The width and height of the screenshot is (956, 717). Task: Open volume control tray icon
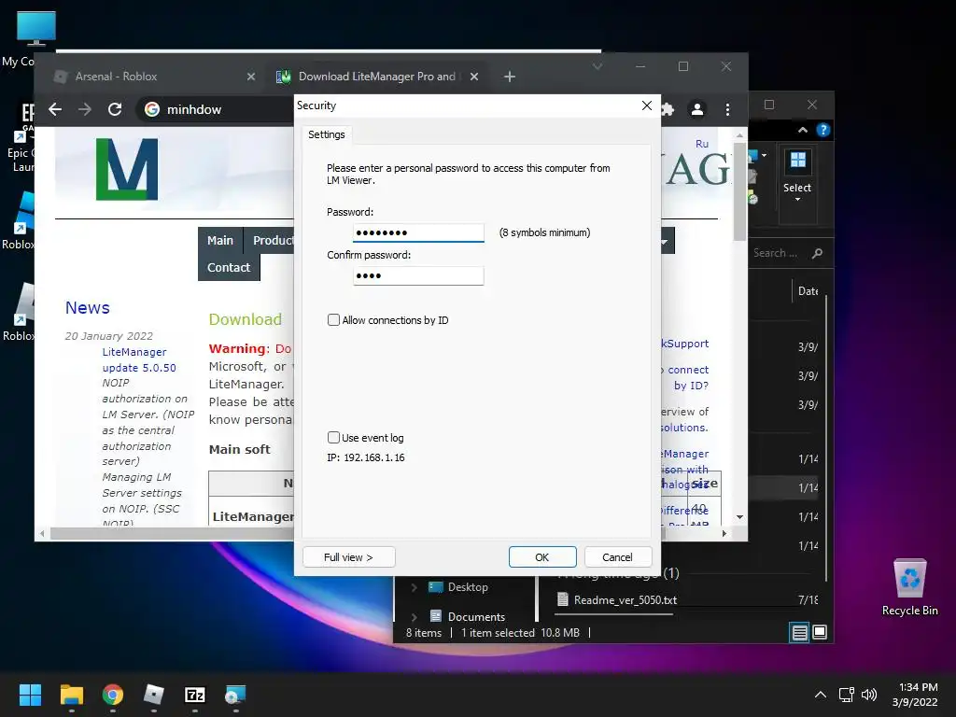[869, 695]
